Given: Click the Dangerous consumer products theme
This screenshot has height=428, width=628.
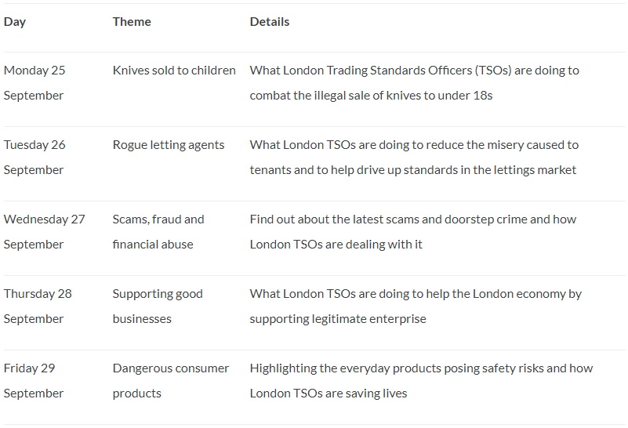Looking at the screenshot, I should (171, 381).
